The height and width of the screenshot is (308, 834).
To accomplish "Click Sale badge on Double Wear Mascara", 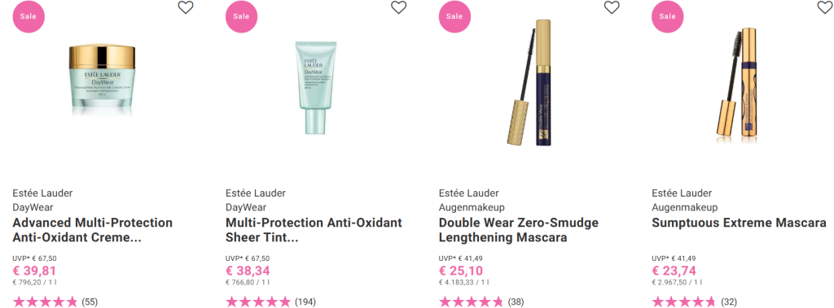I will point(454,16).
